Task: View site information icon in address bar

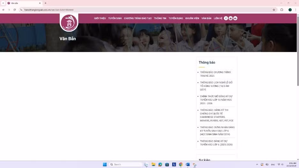Action: [x=21, y=10]
